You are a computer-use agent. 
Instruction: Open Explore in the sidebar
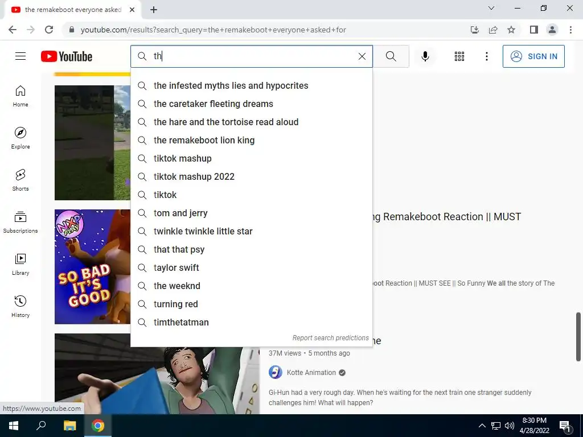point(20,138)
